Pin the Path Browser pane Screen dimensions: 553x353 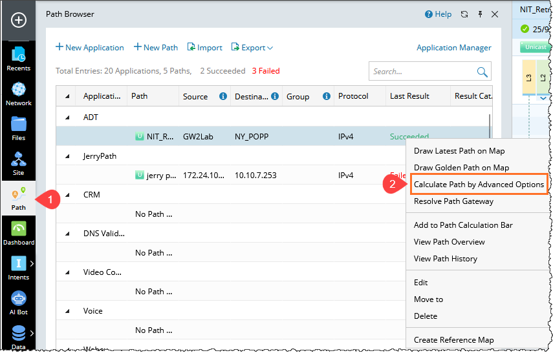pos(480,14)
